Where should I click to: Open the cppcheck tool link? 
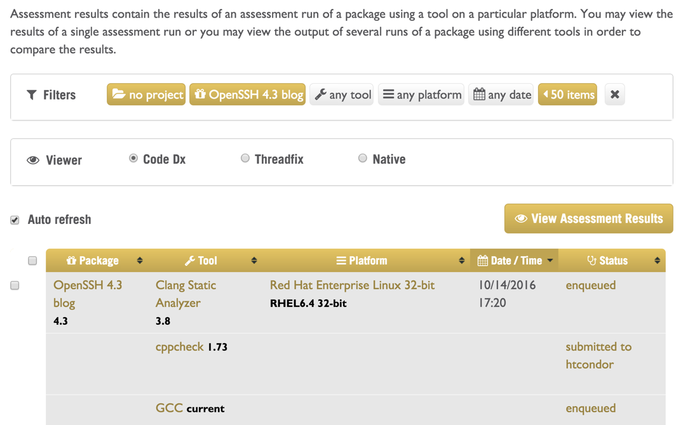(179, 346)
